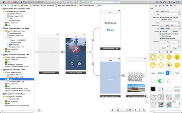Viewport: 182px width, 113px height.
Task: Select the green Switch object in library
Action: (x=161, y=81)
